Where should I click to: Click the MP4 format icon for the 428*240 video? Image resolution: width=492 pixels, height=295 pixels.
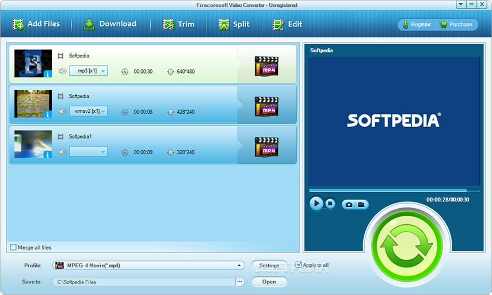tap(266, 106)
